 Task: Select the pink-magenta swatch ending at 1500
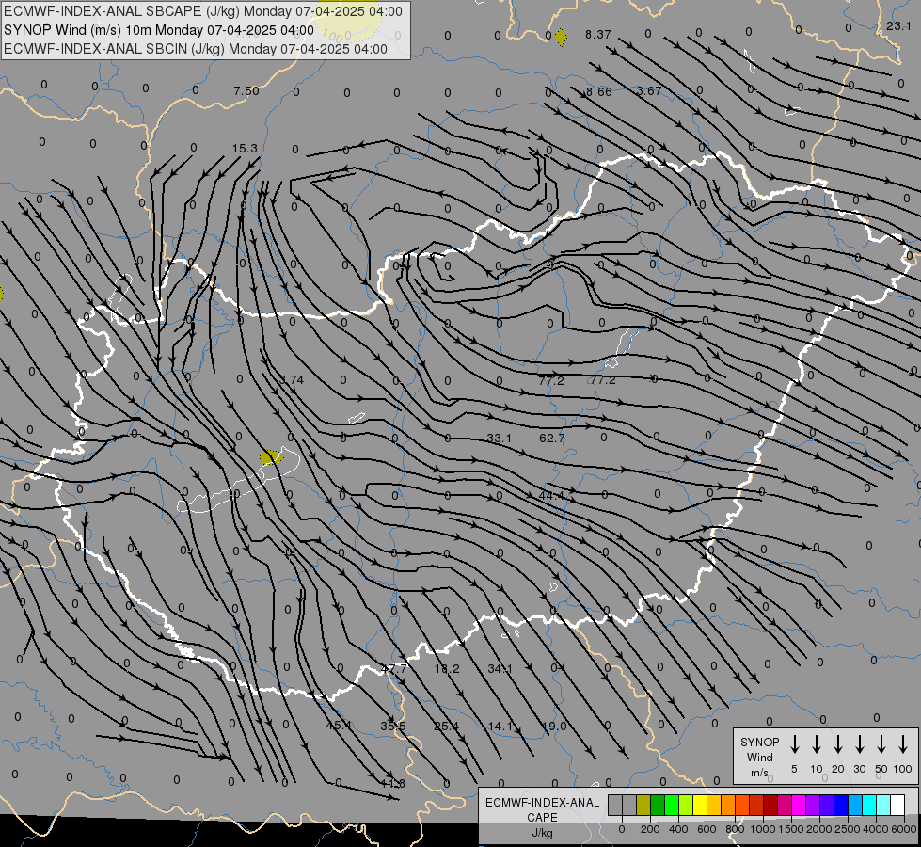pyautogui.click(x=785, y=805)
